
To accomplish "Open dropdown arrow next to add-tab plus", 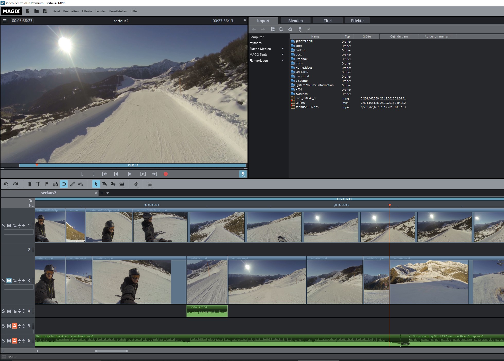I will 108,193.
